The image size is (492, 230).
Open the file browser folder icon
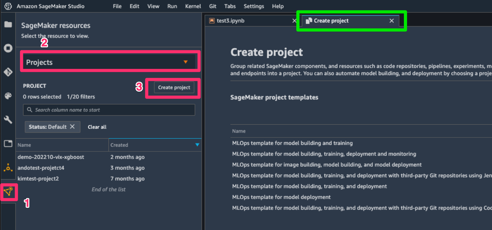pyautogui.click(x=8, y=25)
